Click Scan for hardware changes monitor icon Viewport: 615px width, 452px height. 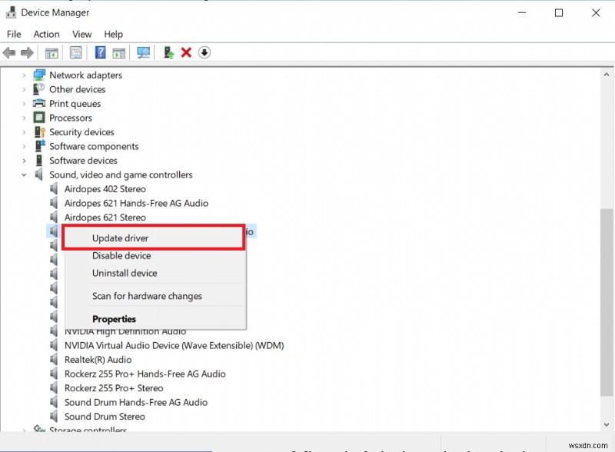pyautogui.click(x=143, y=52)
